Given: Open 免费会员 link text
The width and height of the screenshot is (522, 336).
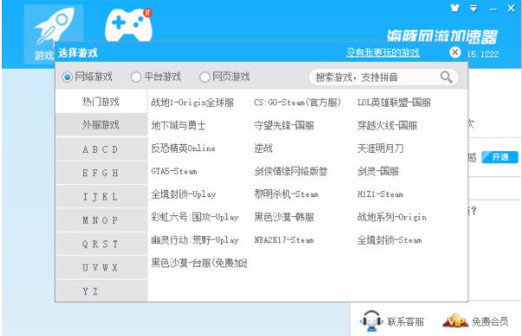Looking at the screenshot, I should pyautogui.click(x=490, y=321).
